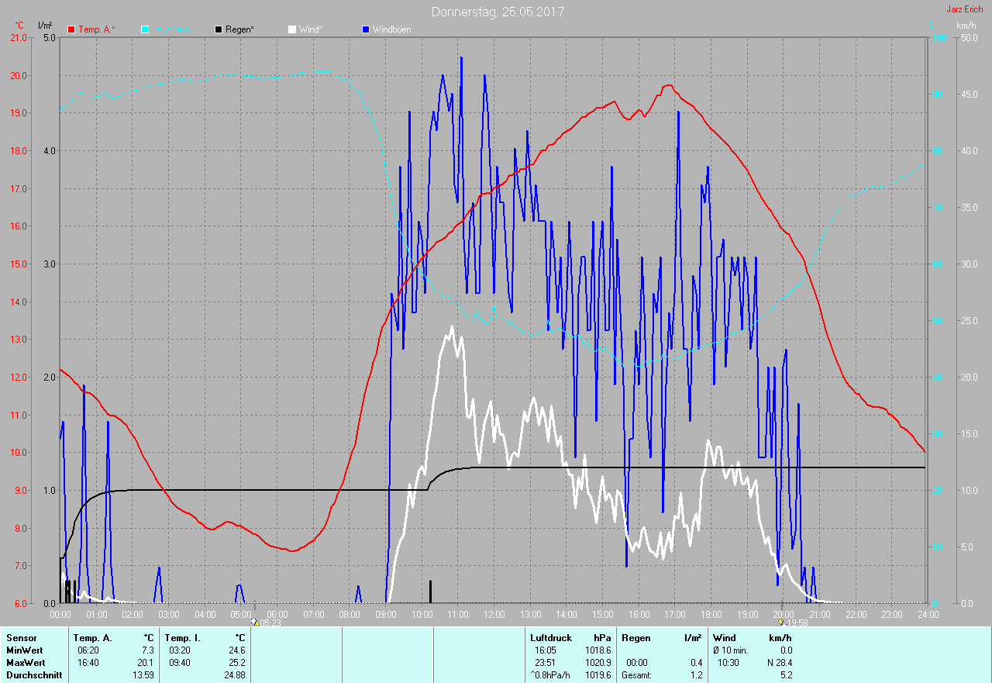Select the Luftdruck column header

click(x=551, y=638)
